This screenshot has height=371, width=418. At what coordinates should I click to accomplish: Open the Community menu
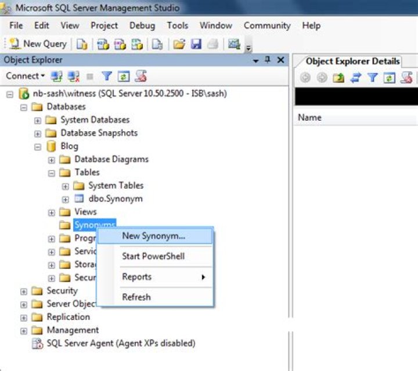tap(267, 26)
